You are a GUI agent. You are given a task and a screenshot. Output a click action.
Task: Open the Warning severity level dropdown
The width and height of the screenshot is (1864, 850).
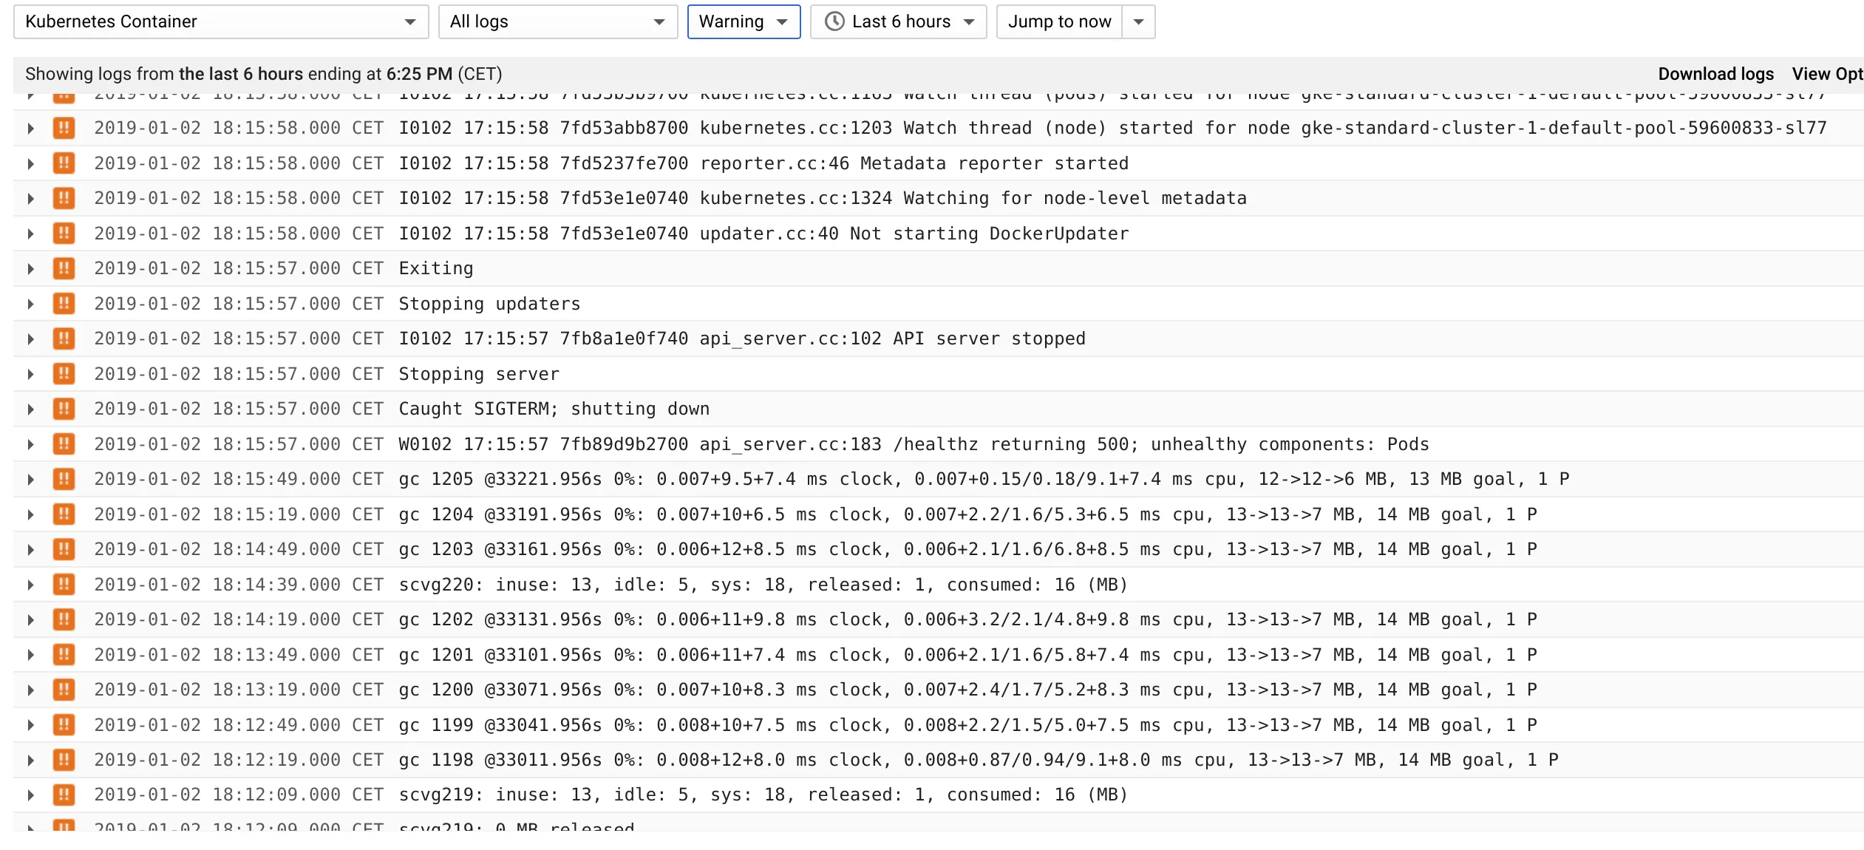[x=743, y=21]
